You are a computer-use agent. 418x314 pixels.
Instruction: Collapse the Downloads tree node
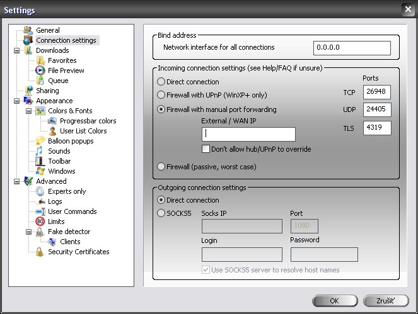17,50
